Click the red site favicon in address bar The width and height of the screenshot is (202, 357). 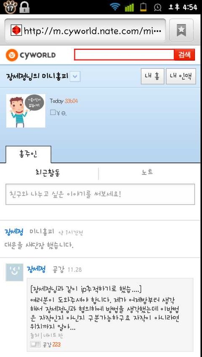tap(16, 30)
